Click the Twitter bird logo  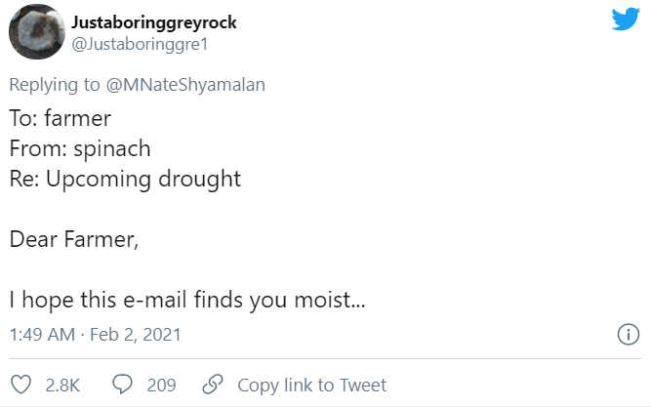625,20
